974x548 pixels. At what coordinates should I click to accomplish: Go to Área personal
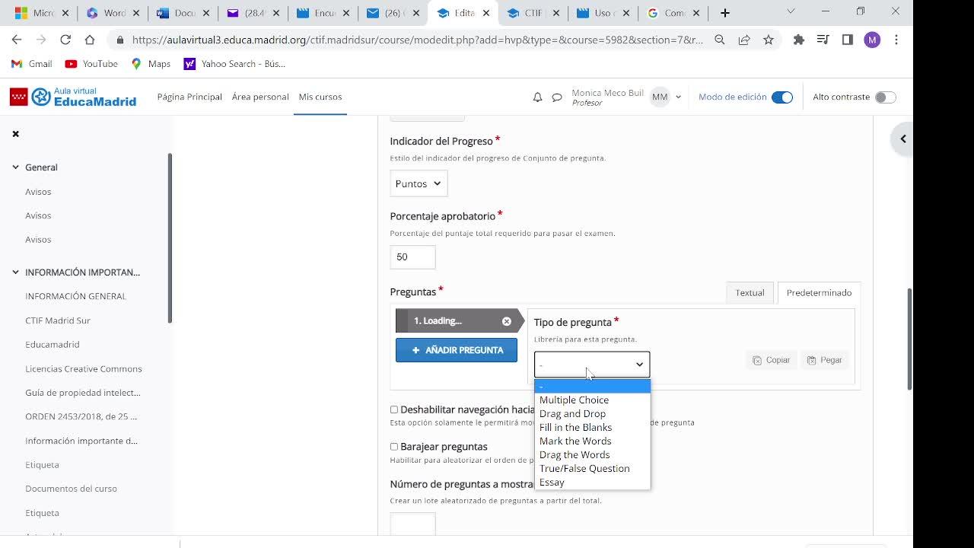click(260, 97)
